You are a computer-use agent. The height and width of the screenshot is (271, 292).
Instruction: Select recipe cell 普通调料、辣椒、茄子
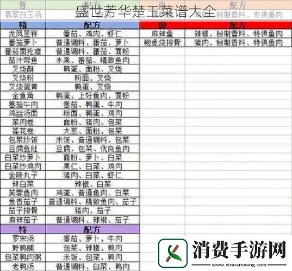[92, 220]
